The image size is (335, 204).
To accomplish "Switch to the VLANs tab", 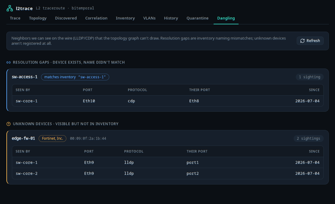I will [x=149, y=18].
